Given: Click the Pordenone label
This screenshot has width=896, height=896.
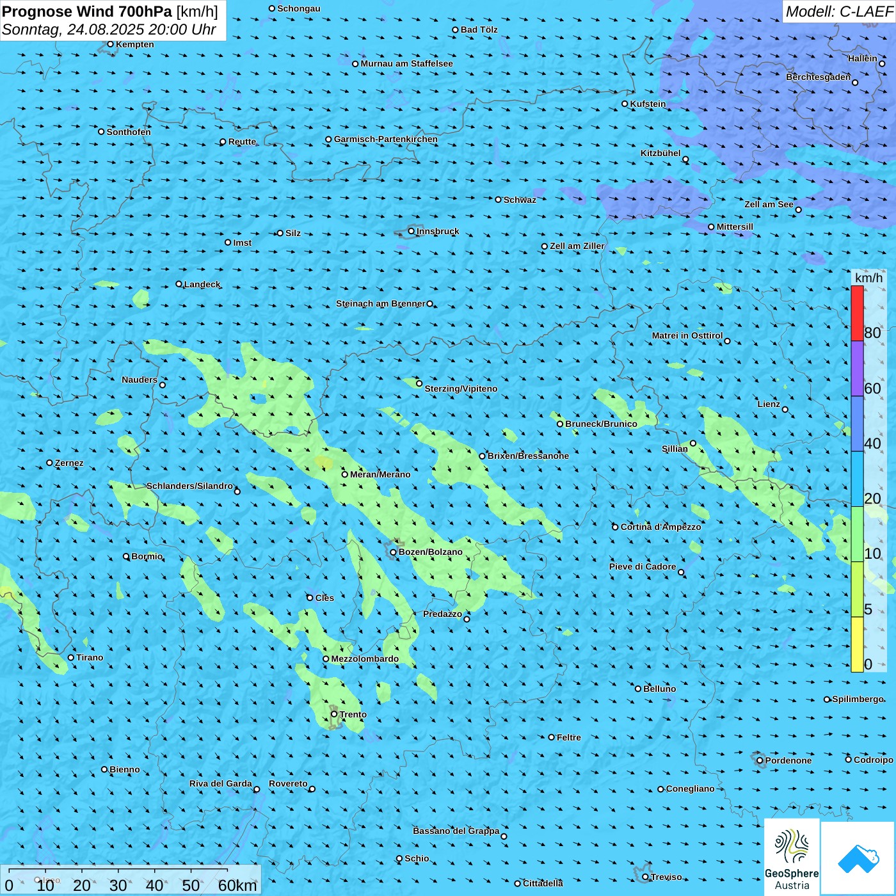Looking at the screenshot, I should coord(788,760).
